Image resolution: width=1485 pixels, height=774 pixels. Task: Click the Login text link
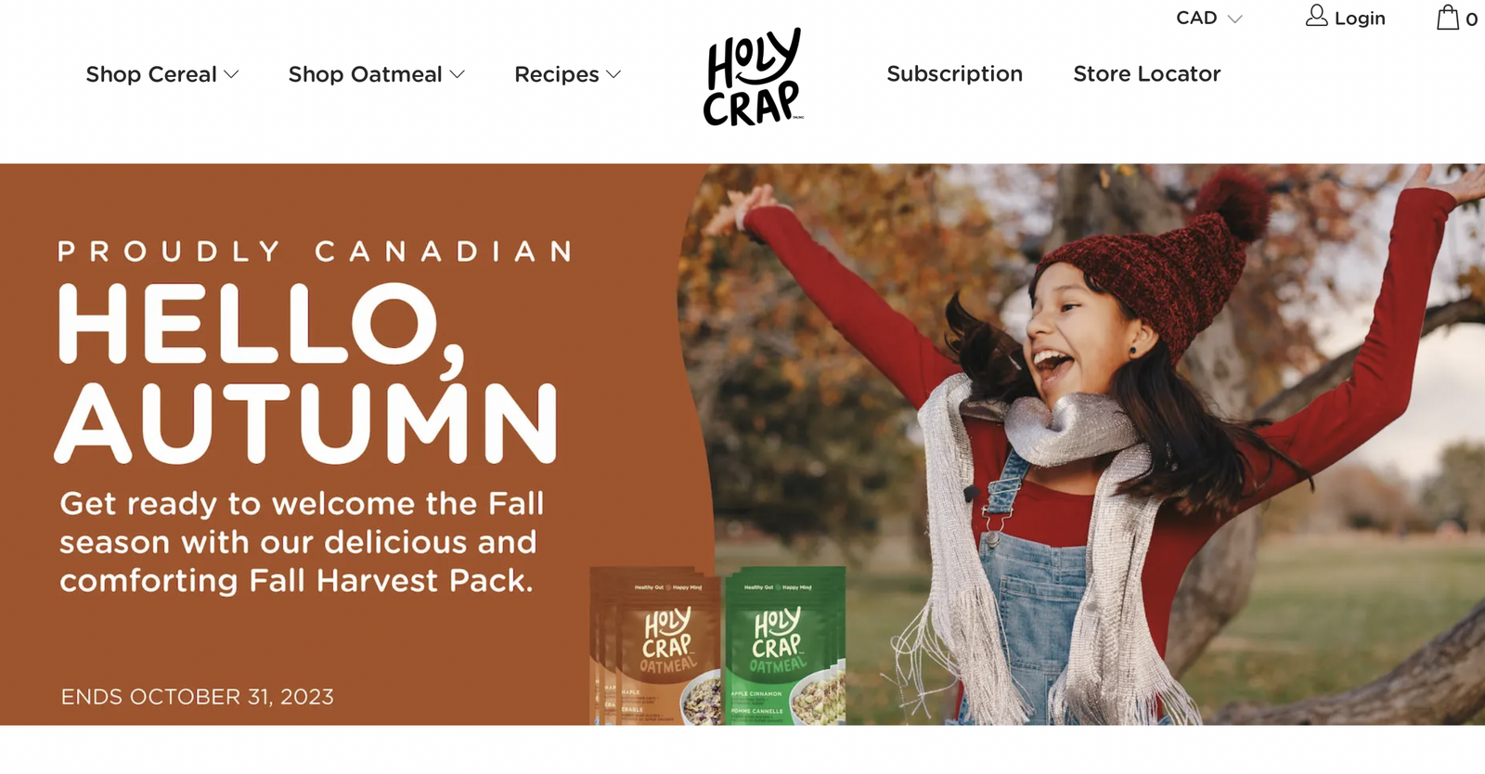pyautogui.click(x=1360, y=19)
